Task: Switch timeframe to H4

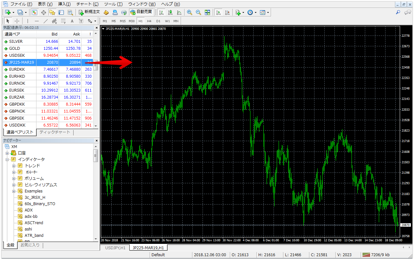Action: (149, 21)
